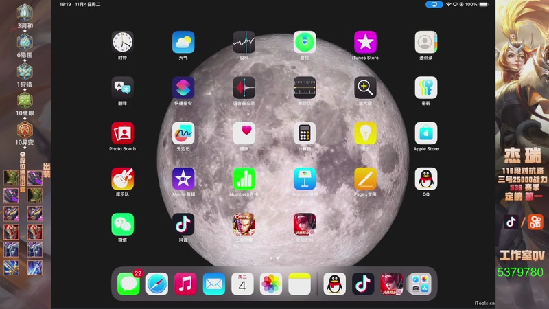Viewport: 549px width, 309px height.
Task: Open Douyin (抖音) from home screen grid
Action: click(183, 225)
